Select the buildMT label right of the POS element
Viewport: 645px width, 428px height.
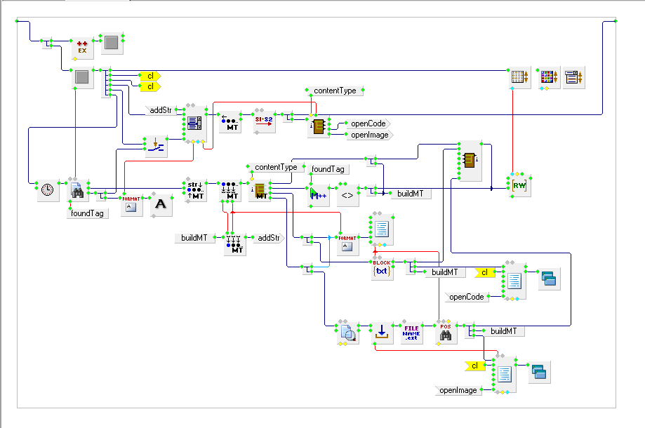(503, 331)
